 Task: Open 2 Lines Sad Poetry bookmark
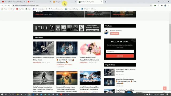tap(72, 9)
